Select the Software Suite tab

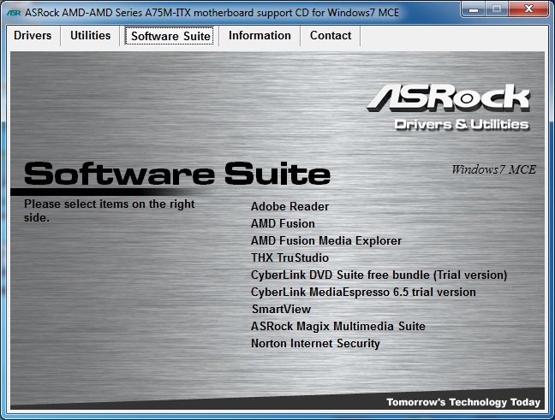(x=170, y=36)
